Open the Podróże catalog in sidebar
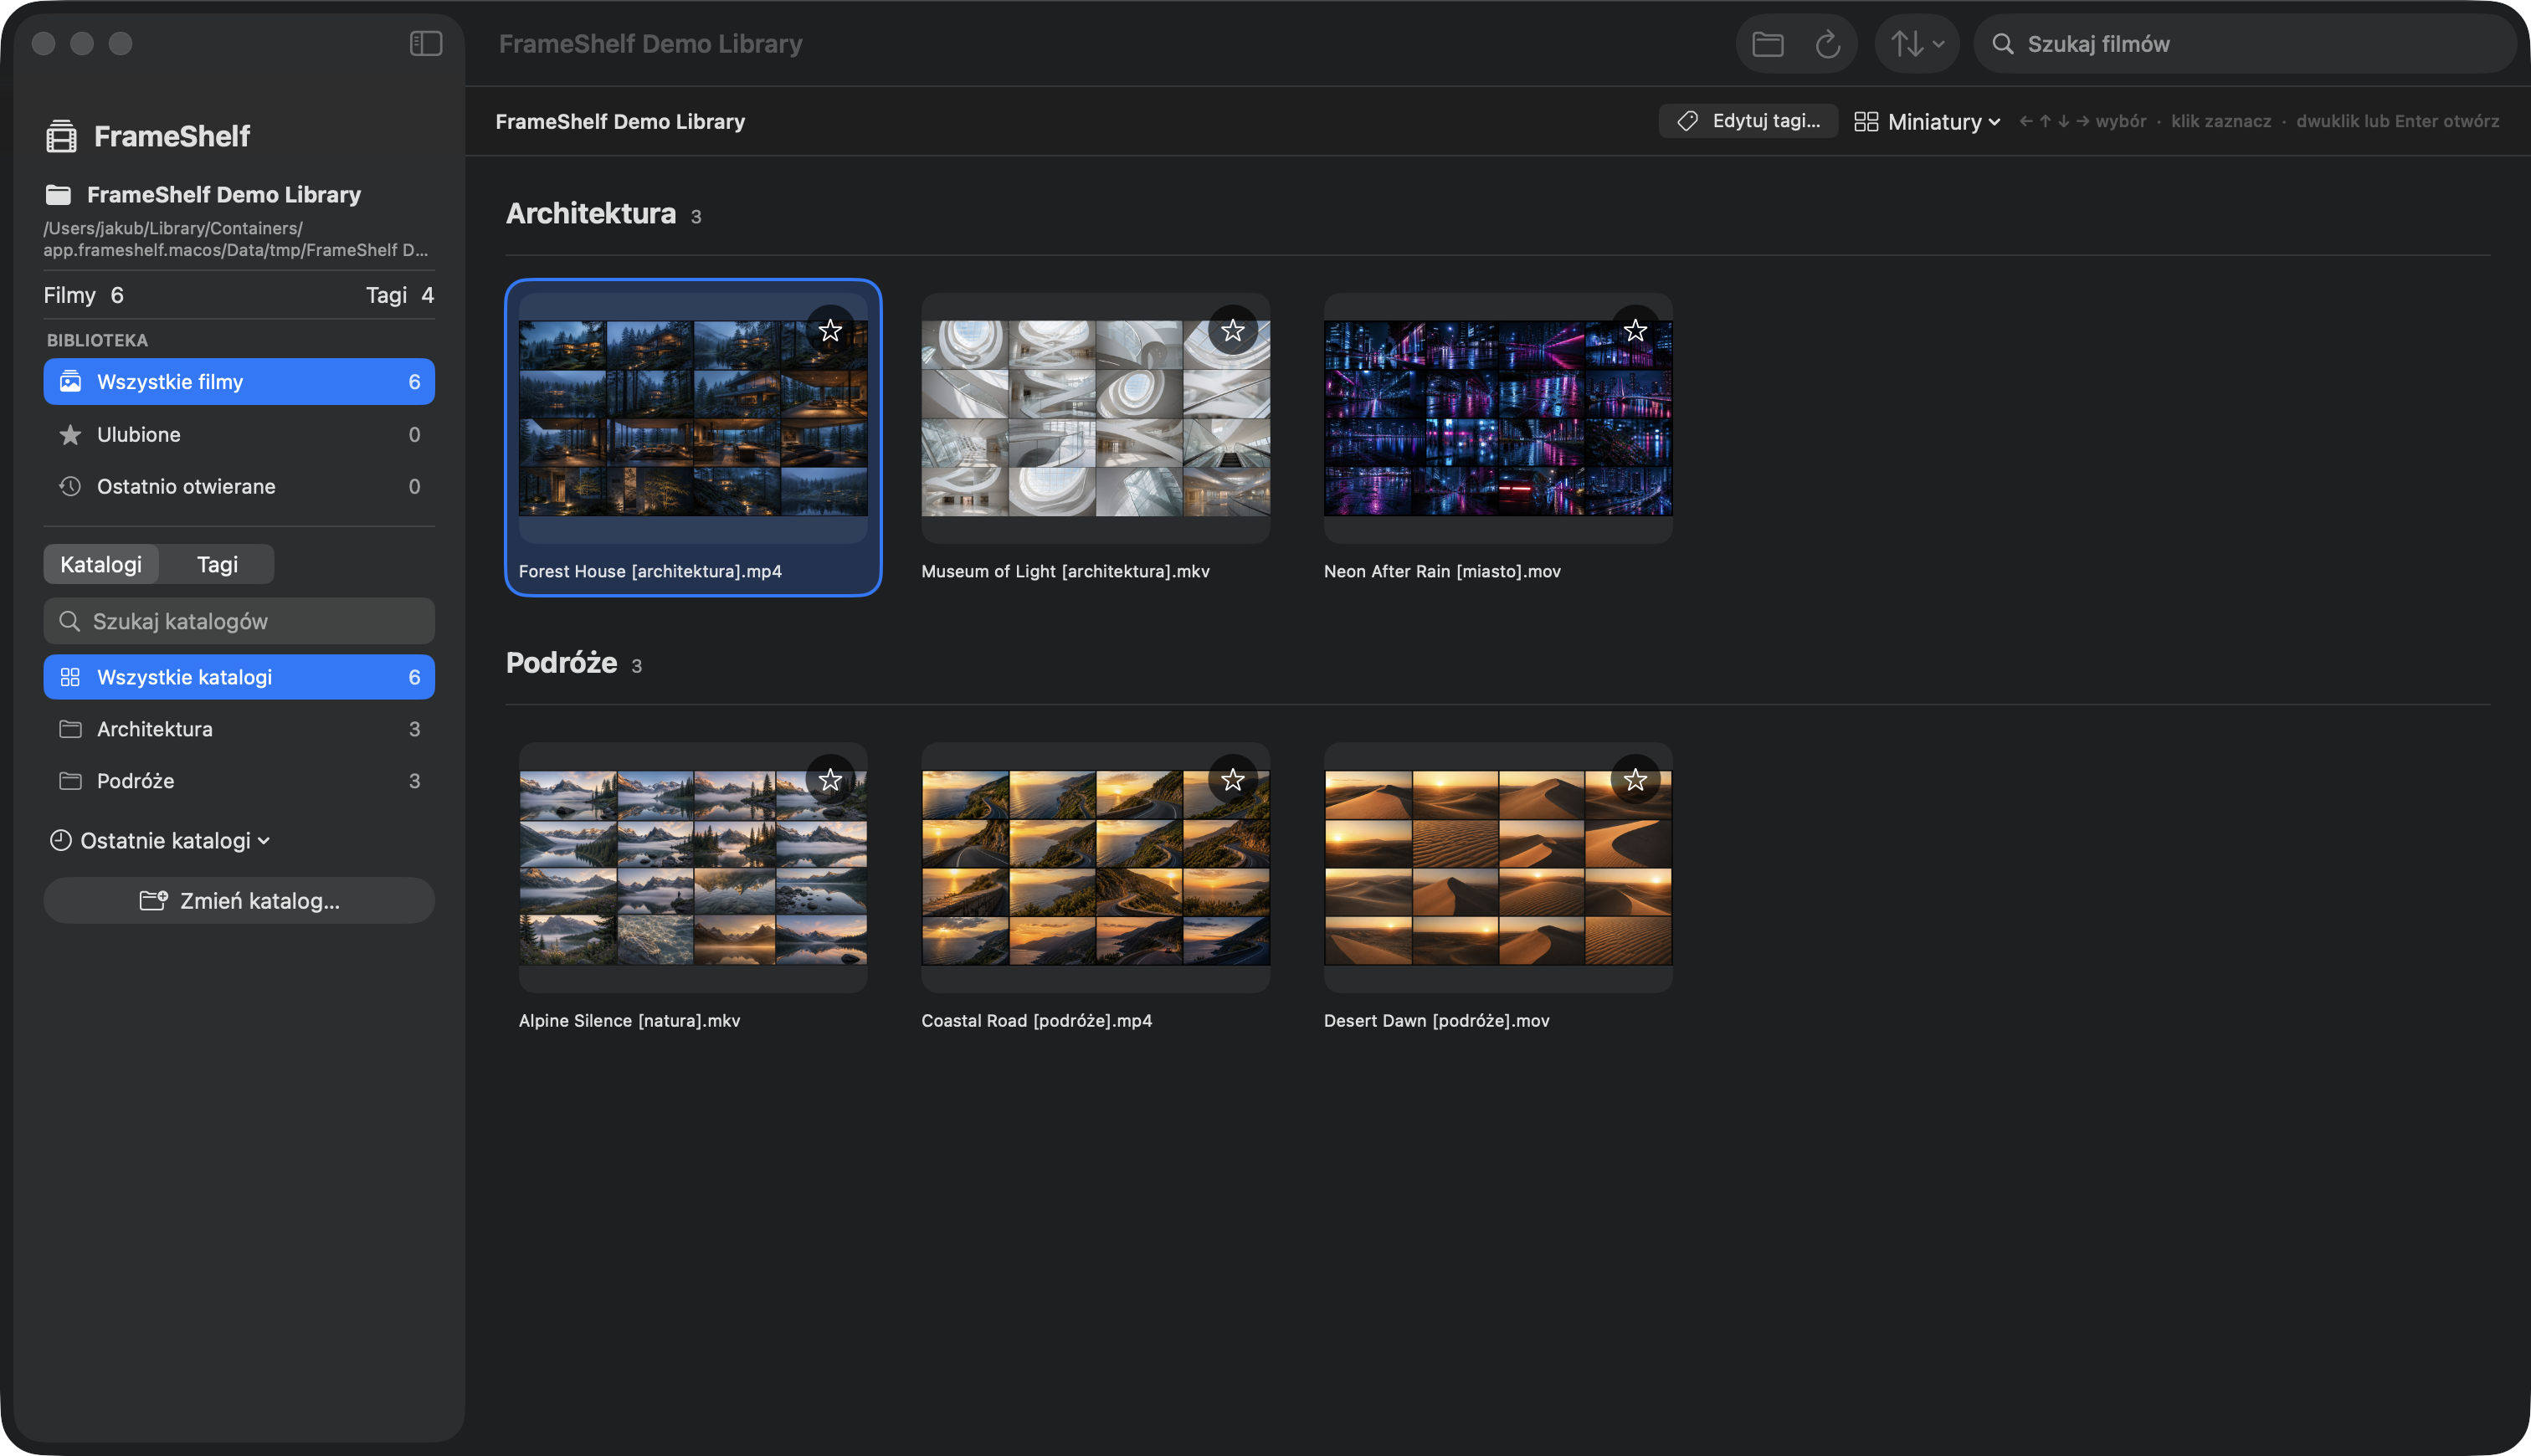This screenshot has width=2531, height=1456. [x=239, y=781]
